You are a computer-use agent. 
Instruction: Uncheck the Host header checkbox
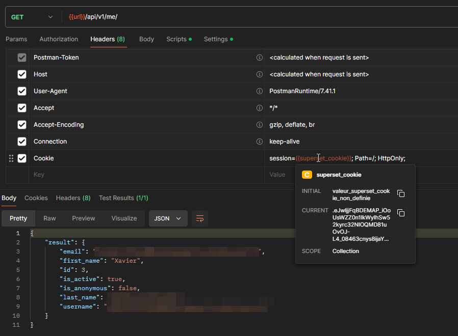[22, 74]
